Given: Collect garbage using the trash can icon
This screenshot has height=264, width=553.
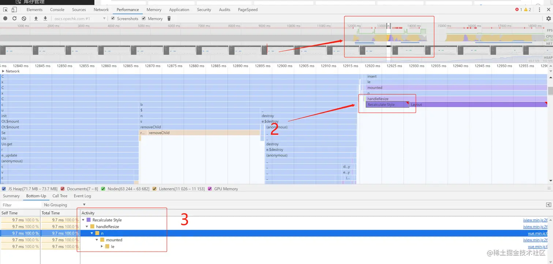Looking at the screenshot, I should point(169,18).
